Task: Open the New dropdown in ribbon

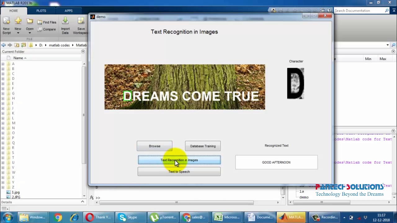Action: coord(18,33)
